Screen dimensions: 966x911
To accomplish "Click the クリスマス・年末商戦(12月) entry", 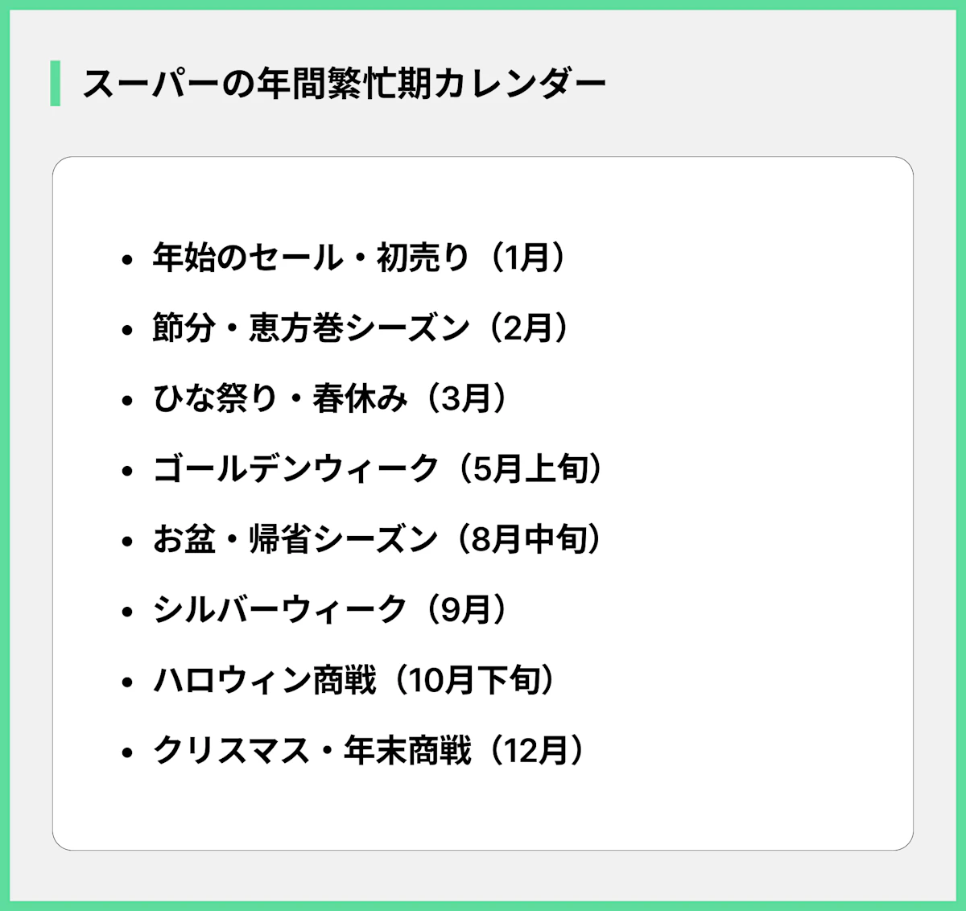I will [x=368, y=751].
